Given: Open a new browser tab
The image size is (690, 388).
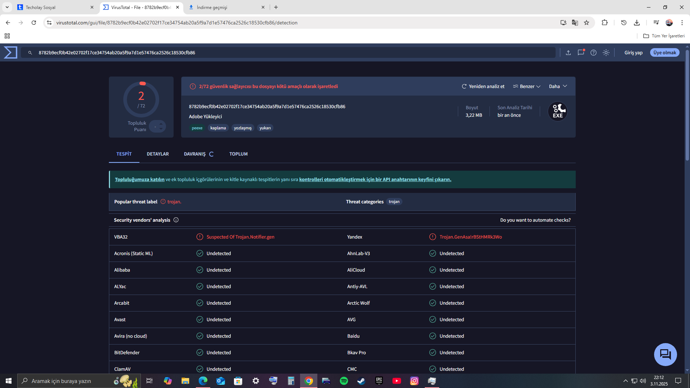Looking at the screenshot, I should (x=276, y=7).
